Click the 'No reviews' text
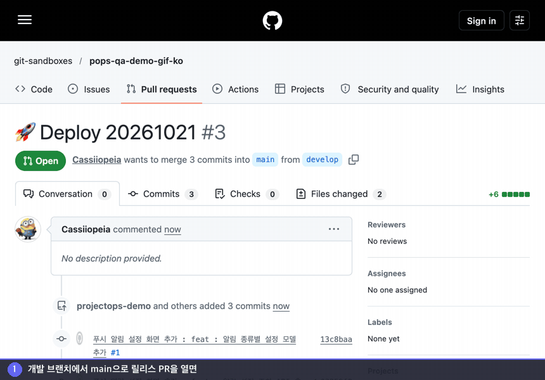Viewport: 545px width, 380px height. coord(387,241)
